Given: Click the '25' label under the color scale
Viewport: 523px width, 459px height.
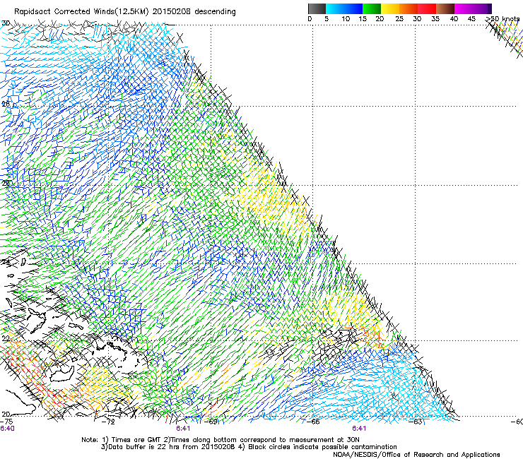Looking at the screenshot, I should coord(399,18).
